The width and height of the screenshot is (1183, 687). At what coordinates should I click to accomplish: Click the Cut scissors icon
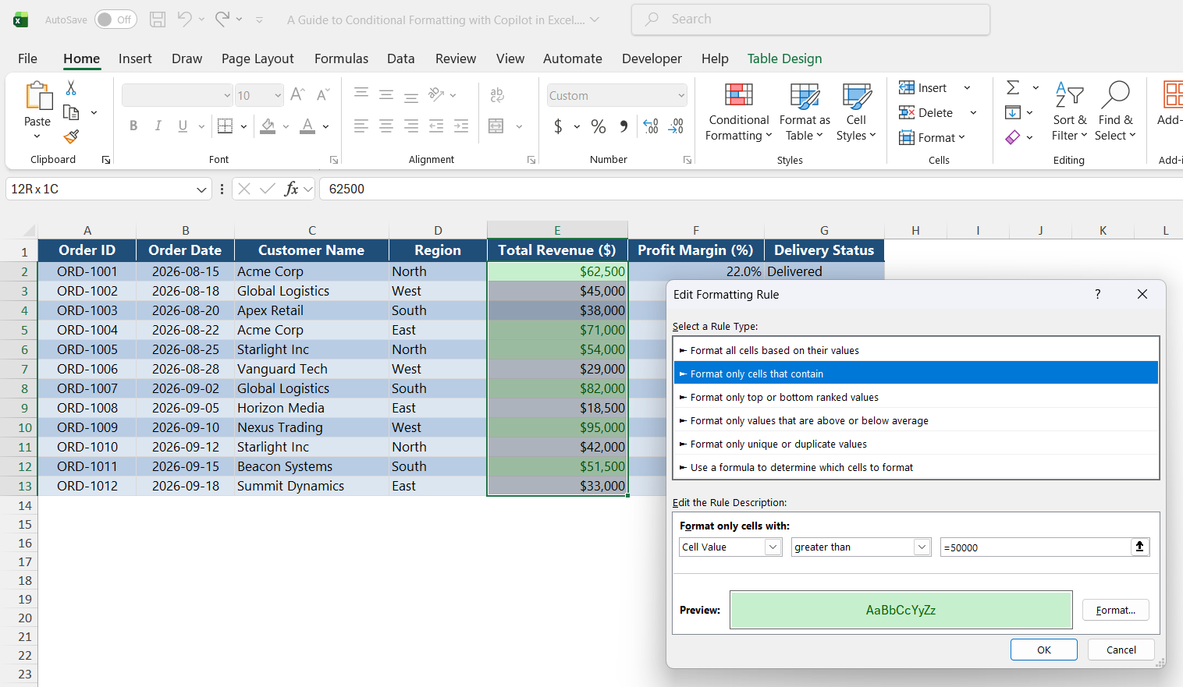click(x=71, y=88)
